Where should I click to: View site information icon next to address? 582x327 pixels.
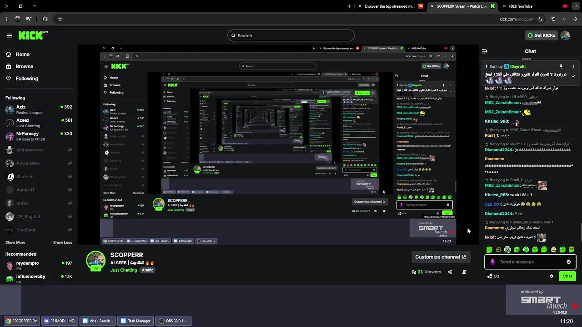pos(540,19)
